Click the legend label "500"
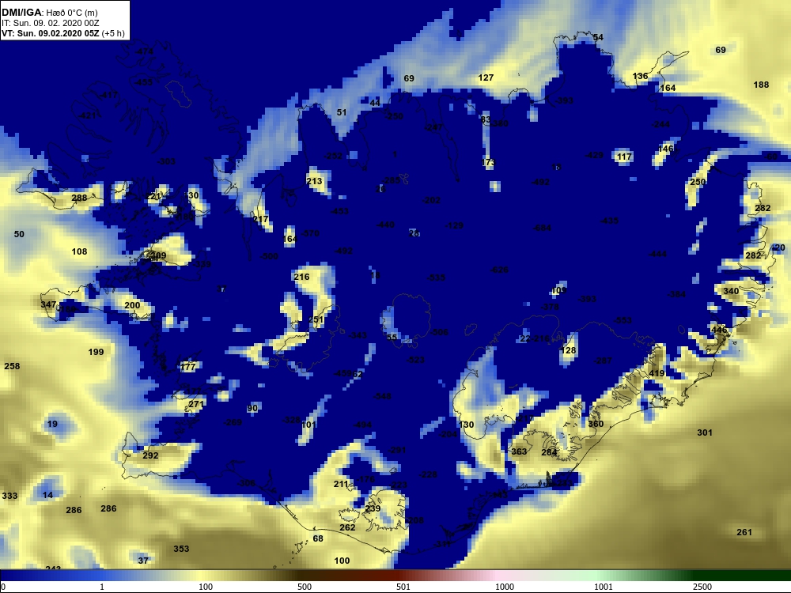Viewport: 791px width, 593px height. point(305,587)
